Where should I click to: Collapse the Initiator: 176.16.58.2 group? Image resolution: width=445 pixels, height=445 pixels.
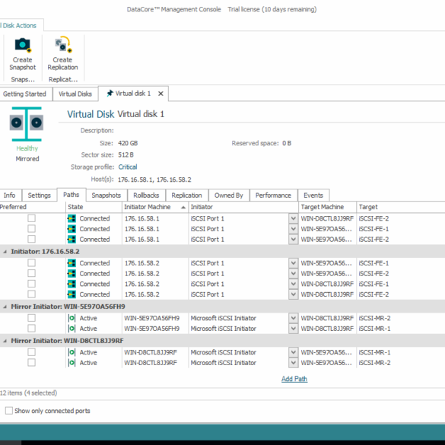[5, 252]
